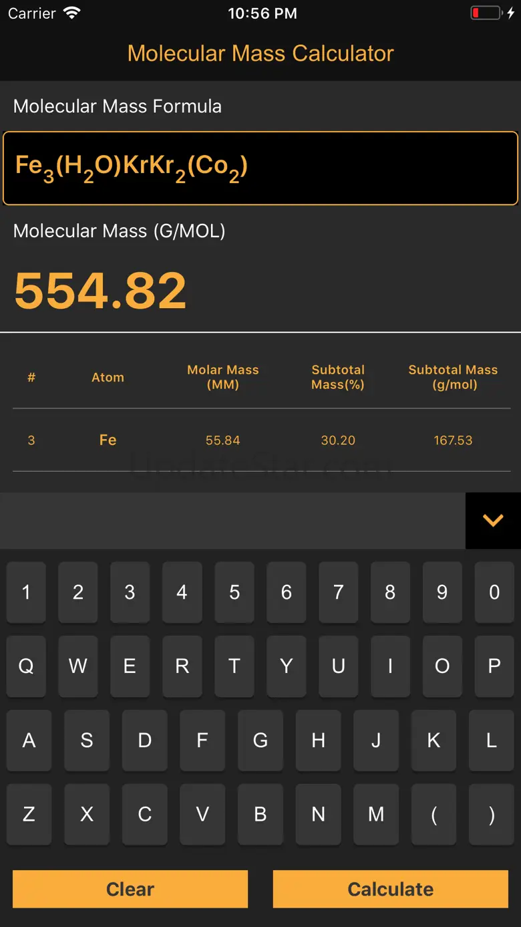Select the Fe atom row
This screenshot has height=927, width=521.
pos(260,440)
